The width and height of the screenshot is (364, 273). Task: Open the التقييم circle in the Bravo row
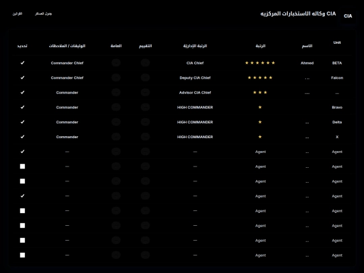pos(146,107)
